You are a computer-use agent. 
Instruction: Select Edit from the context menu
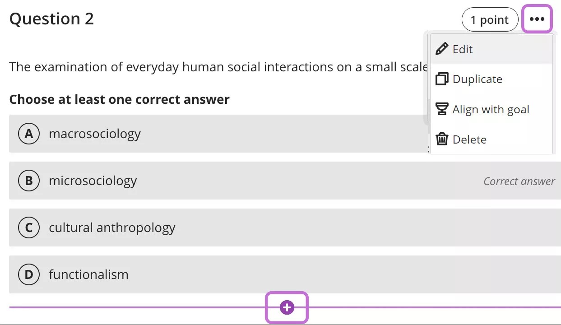point(462,49)
